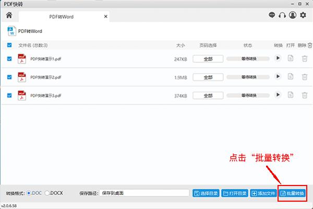The image size is (313, 209).
Task: Close the PDF转Word tab
Action: (x=105, y=16)
